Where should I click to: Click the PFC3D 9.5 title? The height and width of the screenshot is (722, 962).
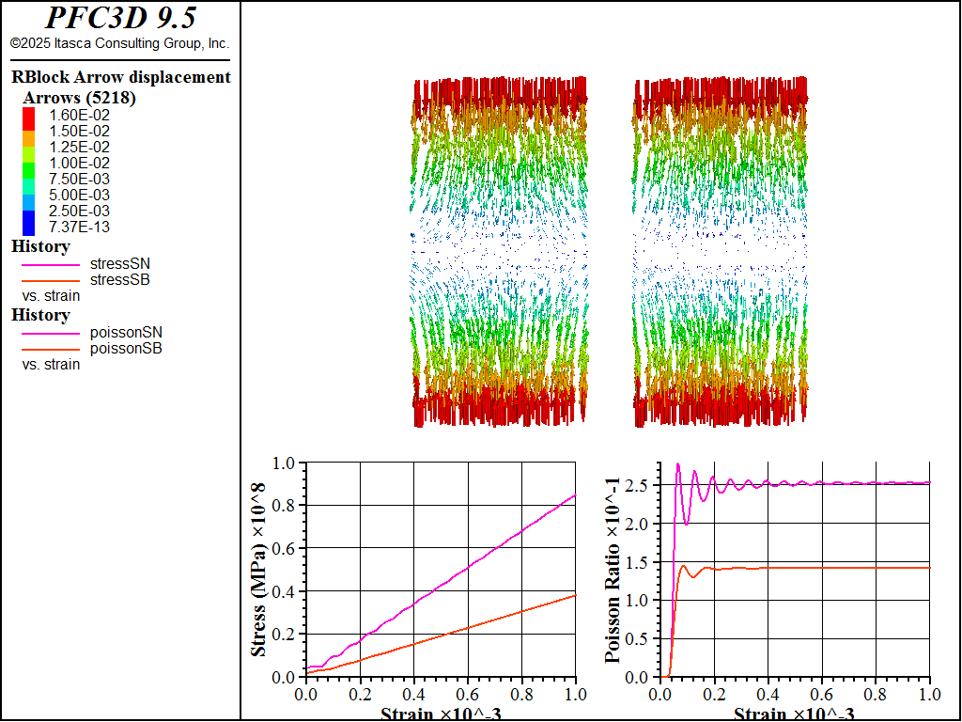coord(121,19)
